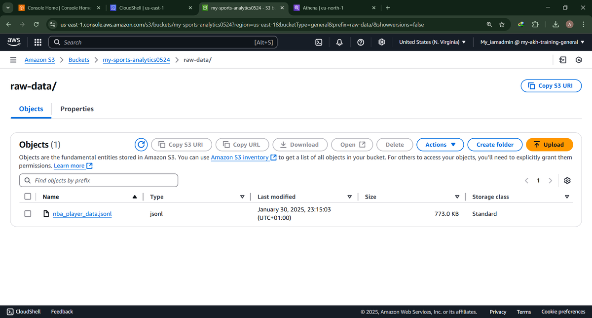Click the orange Upload button
This screenshot has height=318, width=592.
(549, 145)
